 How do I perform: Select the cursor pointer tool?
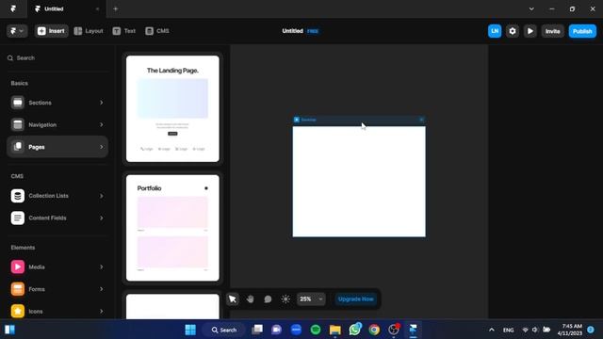(233, 299)
